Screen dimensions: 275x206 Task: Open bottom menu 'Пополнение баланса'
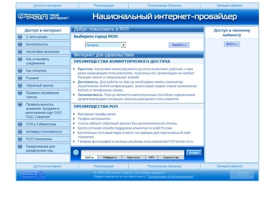[x=164, y=166]
